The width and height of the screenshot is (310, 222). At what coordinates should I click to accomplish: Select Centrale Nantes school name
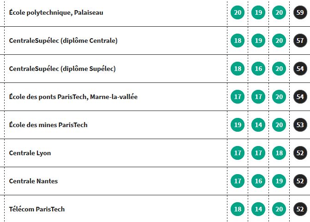coord(33,181)
